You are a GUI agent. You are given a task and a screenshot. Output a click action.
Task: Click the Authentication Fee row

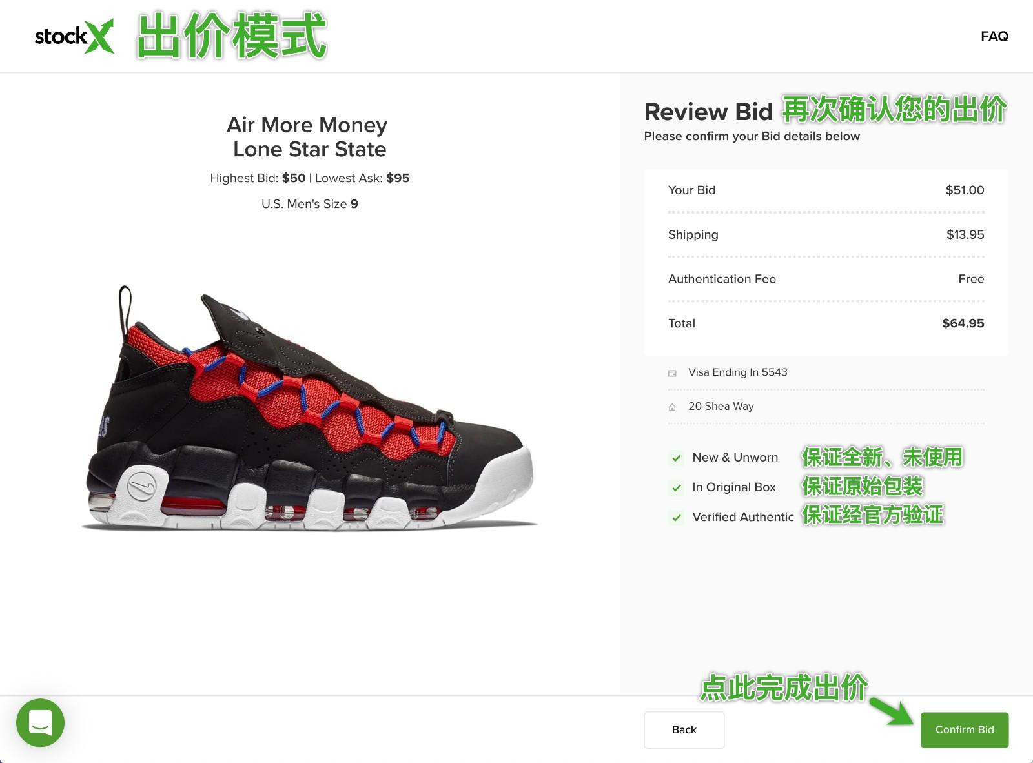pos(826,279)
